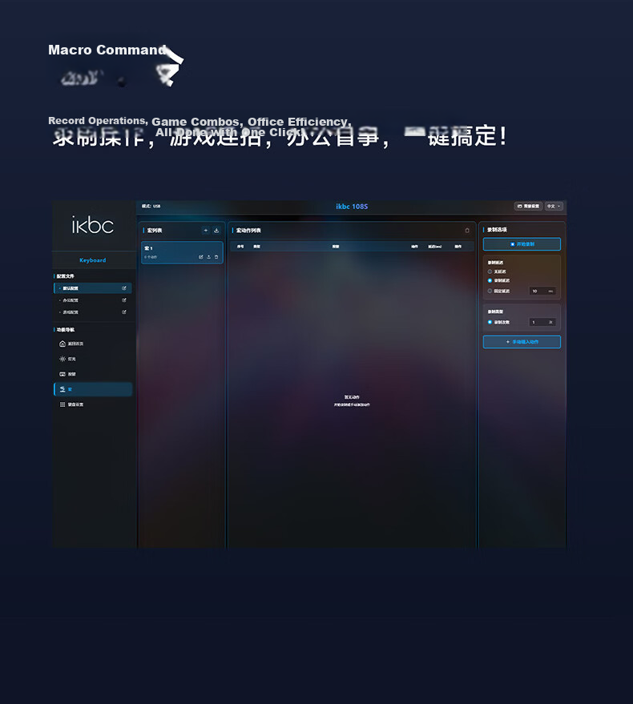Image resolution: width=633 pixels, height=704 pixels.
Task: Select the Macro 1 card
Action: coord(182,252)
